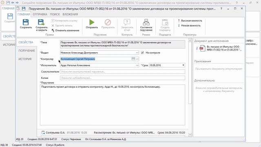Click Отменить изменения
The width and height of the screenshot is (261, 147).
(x=65, y=31)
